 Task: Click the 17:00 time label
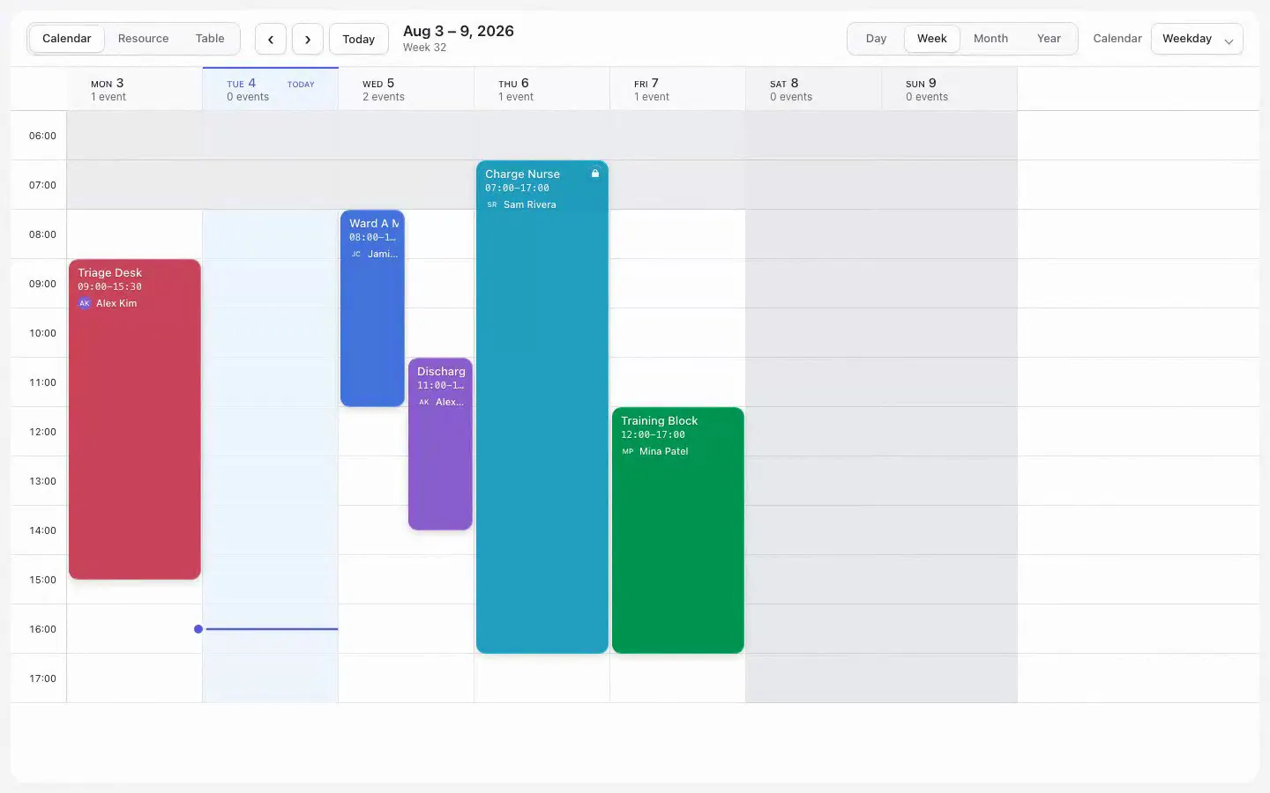(x=42, y=678)
